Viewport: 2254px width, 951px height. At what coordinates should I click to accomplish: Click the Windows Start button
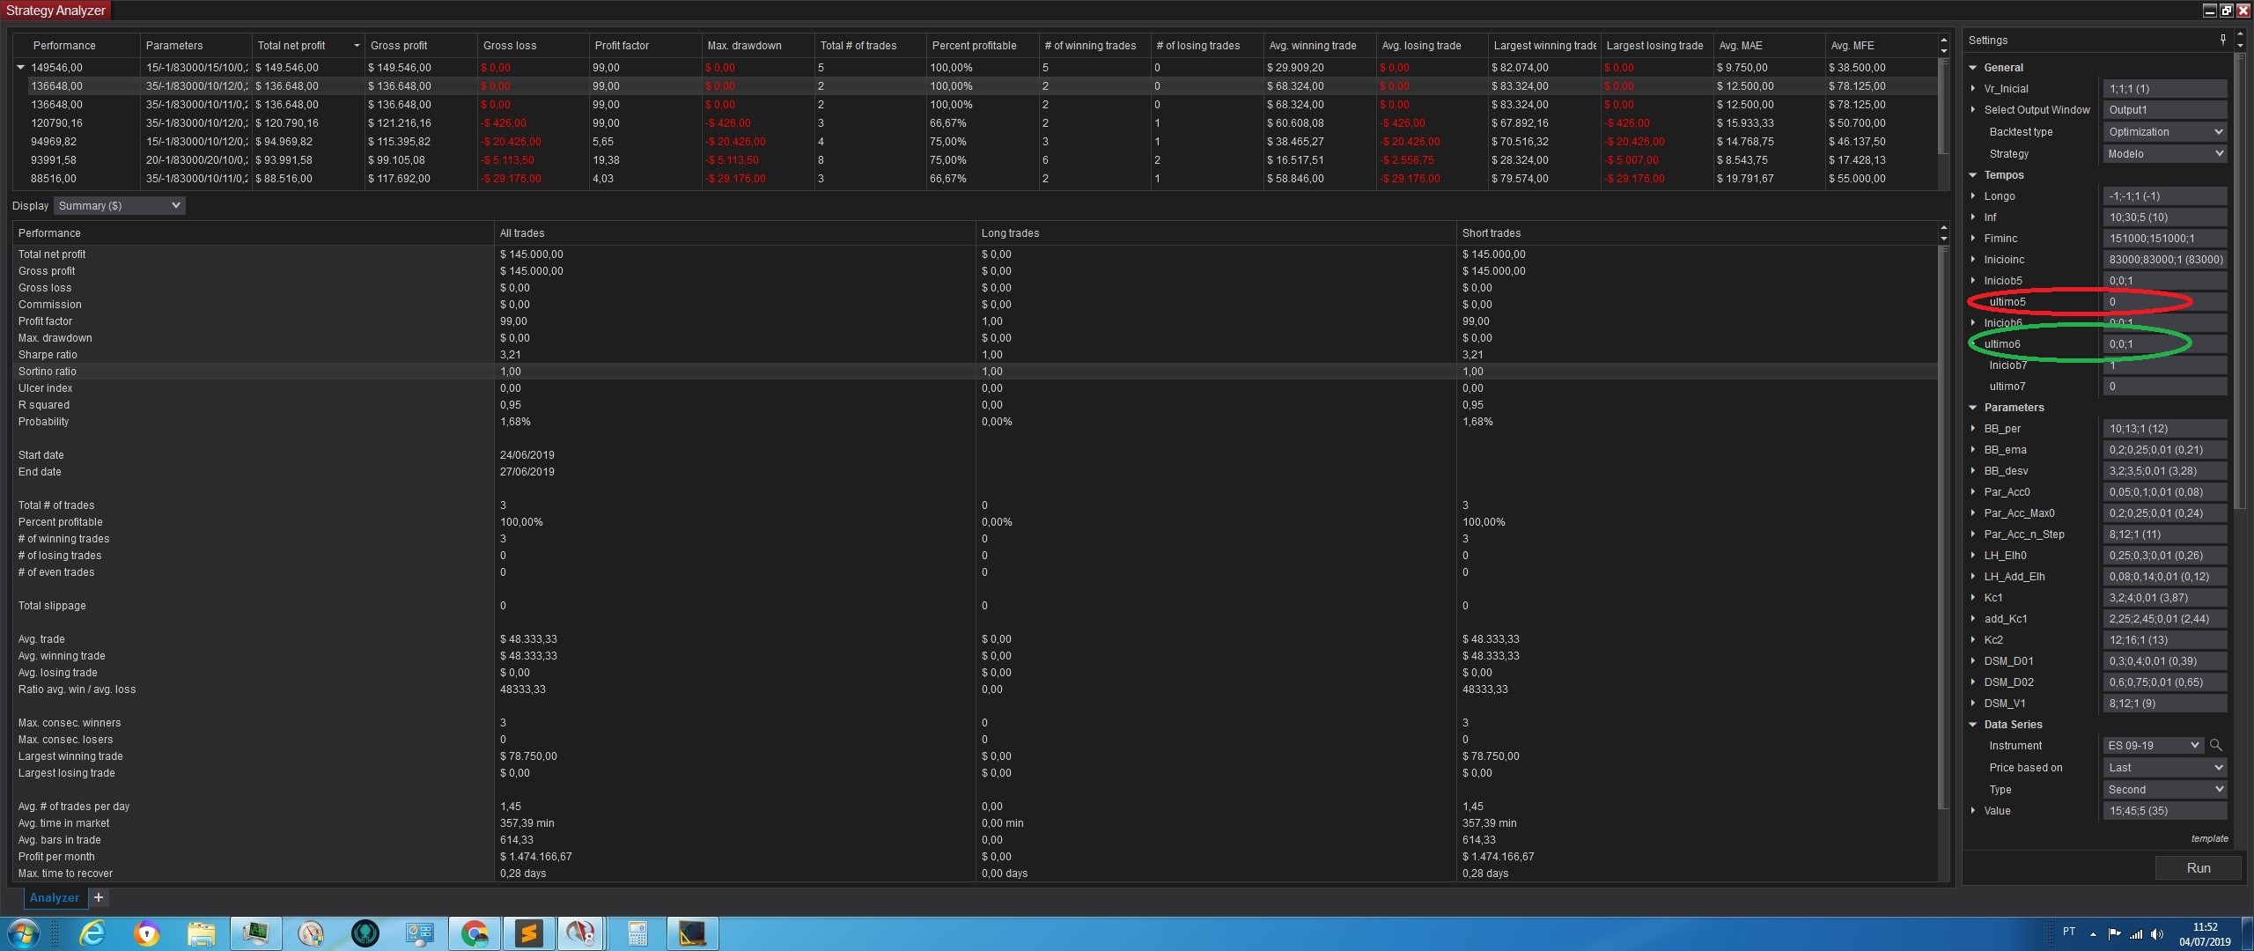point(23,933)
